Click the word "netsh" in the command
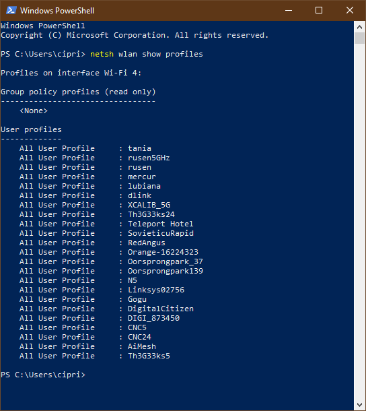The height and width of the screenshot is (411, 366). tap(102, 54)
